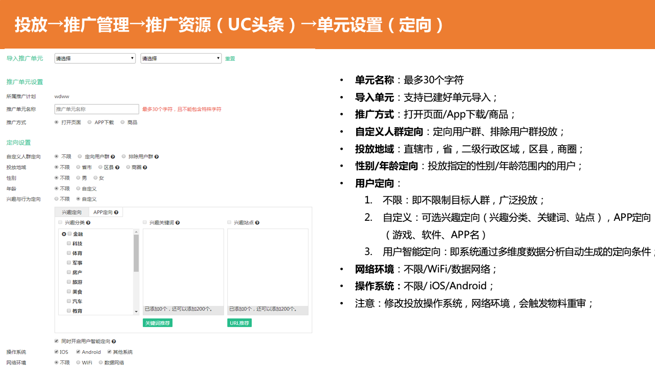Image resolution: width=655 pixels, height=368 pixels.
Task: Click help icon beside 定向用户群
Action: [x=113, y=157]
